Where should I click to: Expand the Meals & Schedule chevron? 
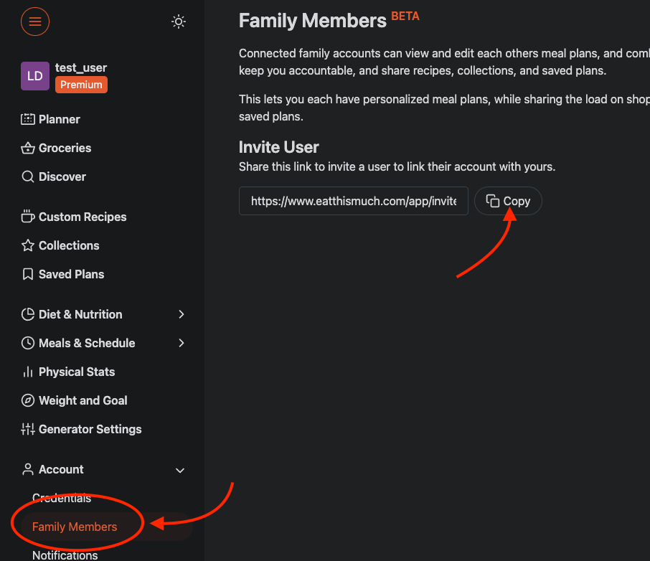tap(182, 343)
